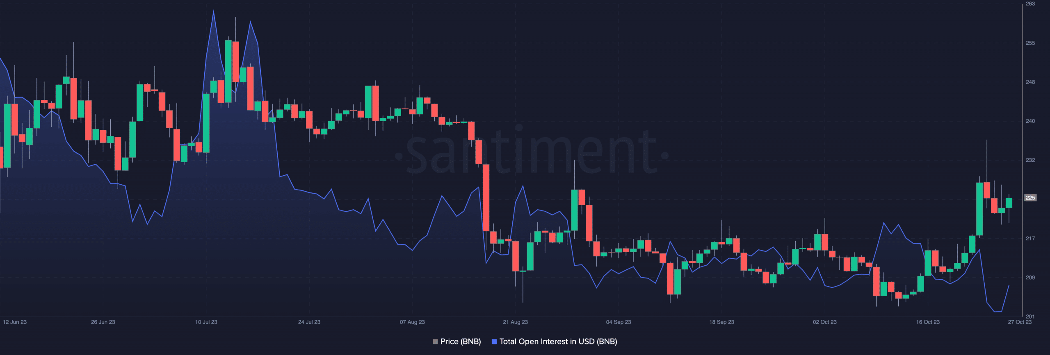This screenshot has height=355, width=1050.
Task: Click the 27 Oct 23 date label
Action: pos(1020,322)
